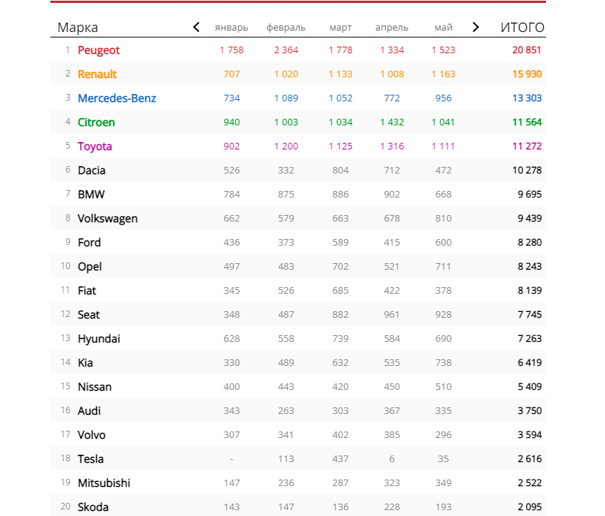Open the Peugeot brand link
Image resolution: width=605 pixels, height=516 pixels.
98,50
